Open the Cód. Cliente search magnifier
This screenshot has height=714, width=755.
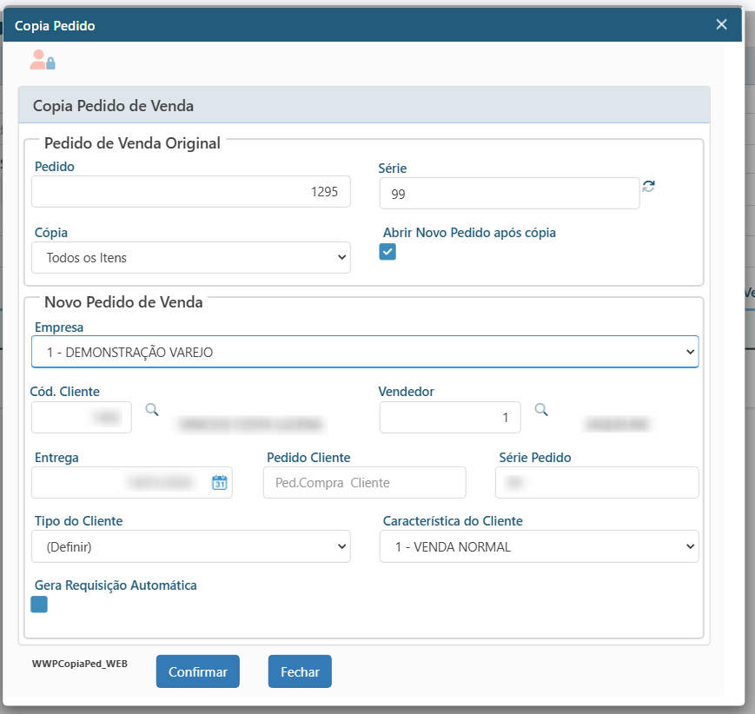pyautogui.click(x=152, y=410)
